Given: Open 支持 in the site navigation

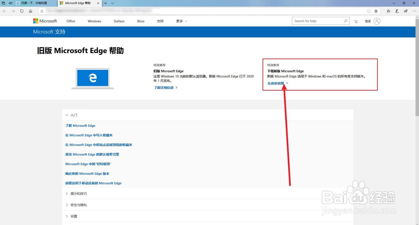Looking at the screenshot, I should [160, 21].
